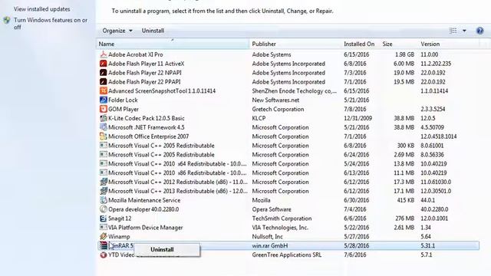Click the Windows features shield icon
The height and width of the screenshot is (276, 491).
[x=7, y=21]
